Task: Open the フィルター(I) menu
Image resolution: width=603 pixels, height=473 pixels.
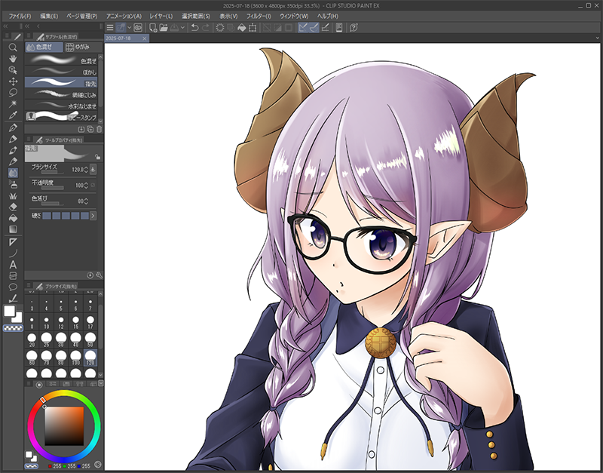Action: [259, 16]
